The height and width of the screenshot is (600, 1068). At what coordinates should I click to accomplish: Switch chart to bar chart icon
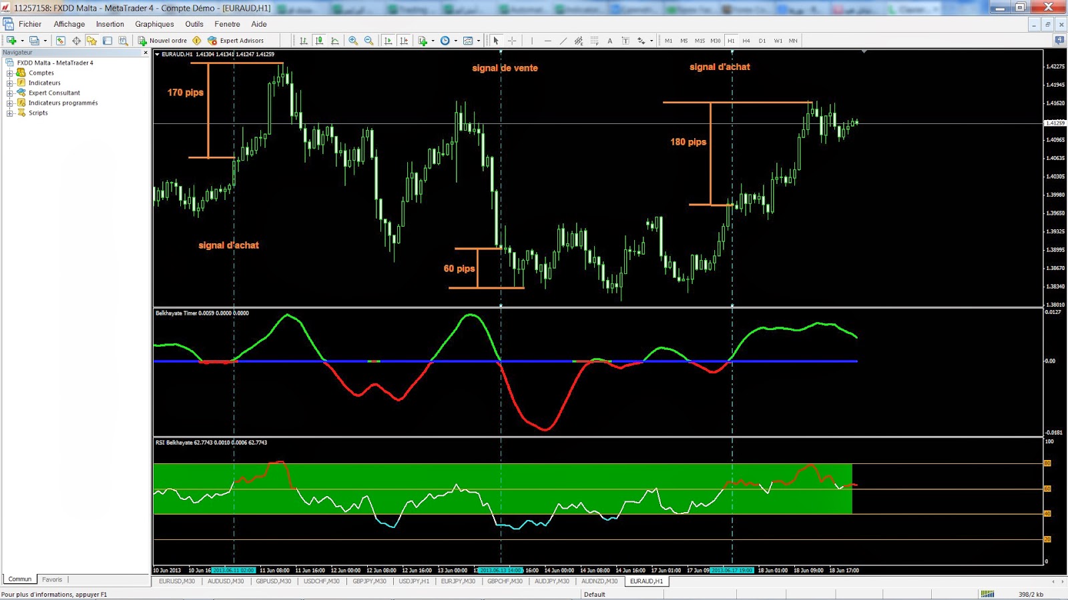point(304,41)
